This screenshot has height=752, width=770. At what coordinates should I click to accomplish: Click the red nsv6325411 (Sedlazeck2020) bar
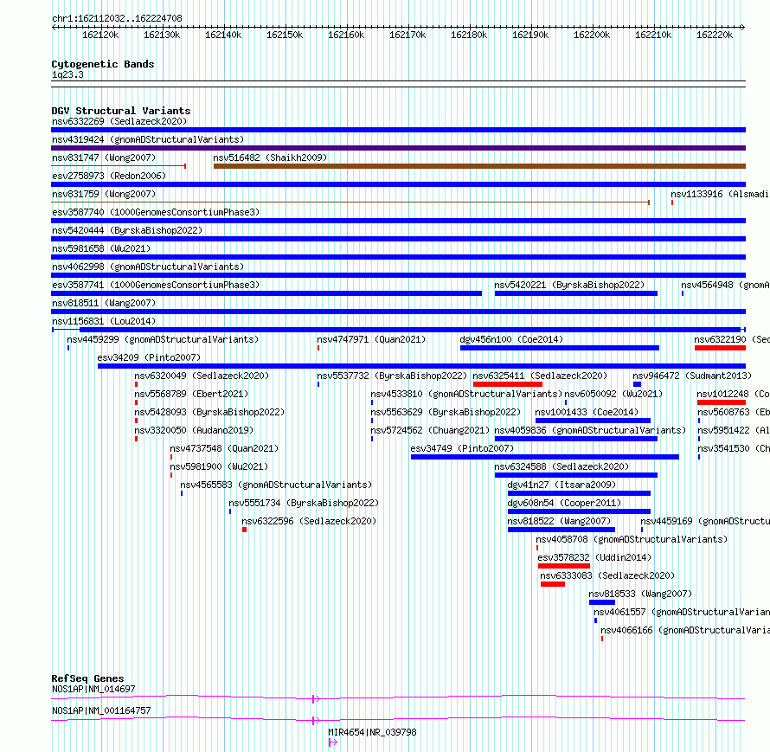pos(508,384)
